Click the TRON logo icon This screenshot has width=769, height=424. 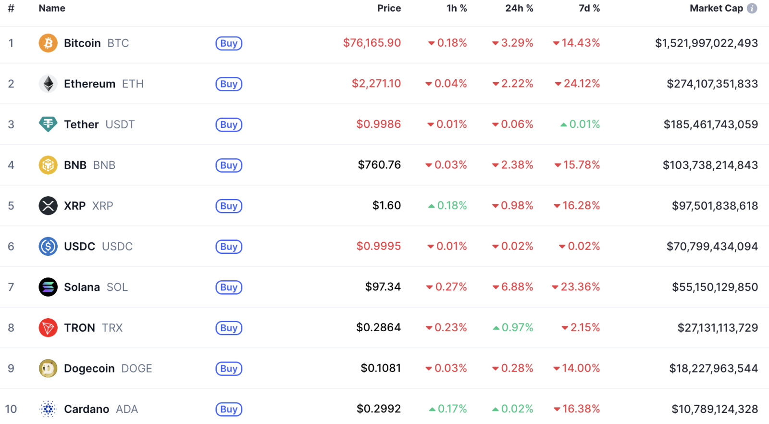pyautogui.click(x=48, y=328)
